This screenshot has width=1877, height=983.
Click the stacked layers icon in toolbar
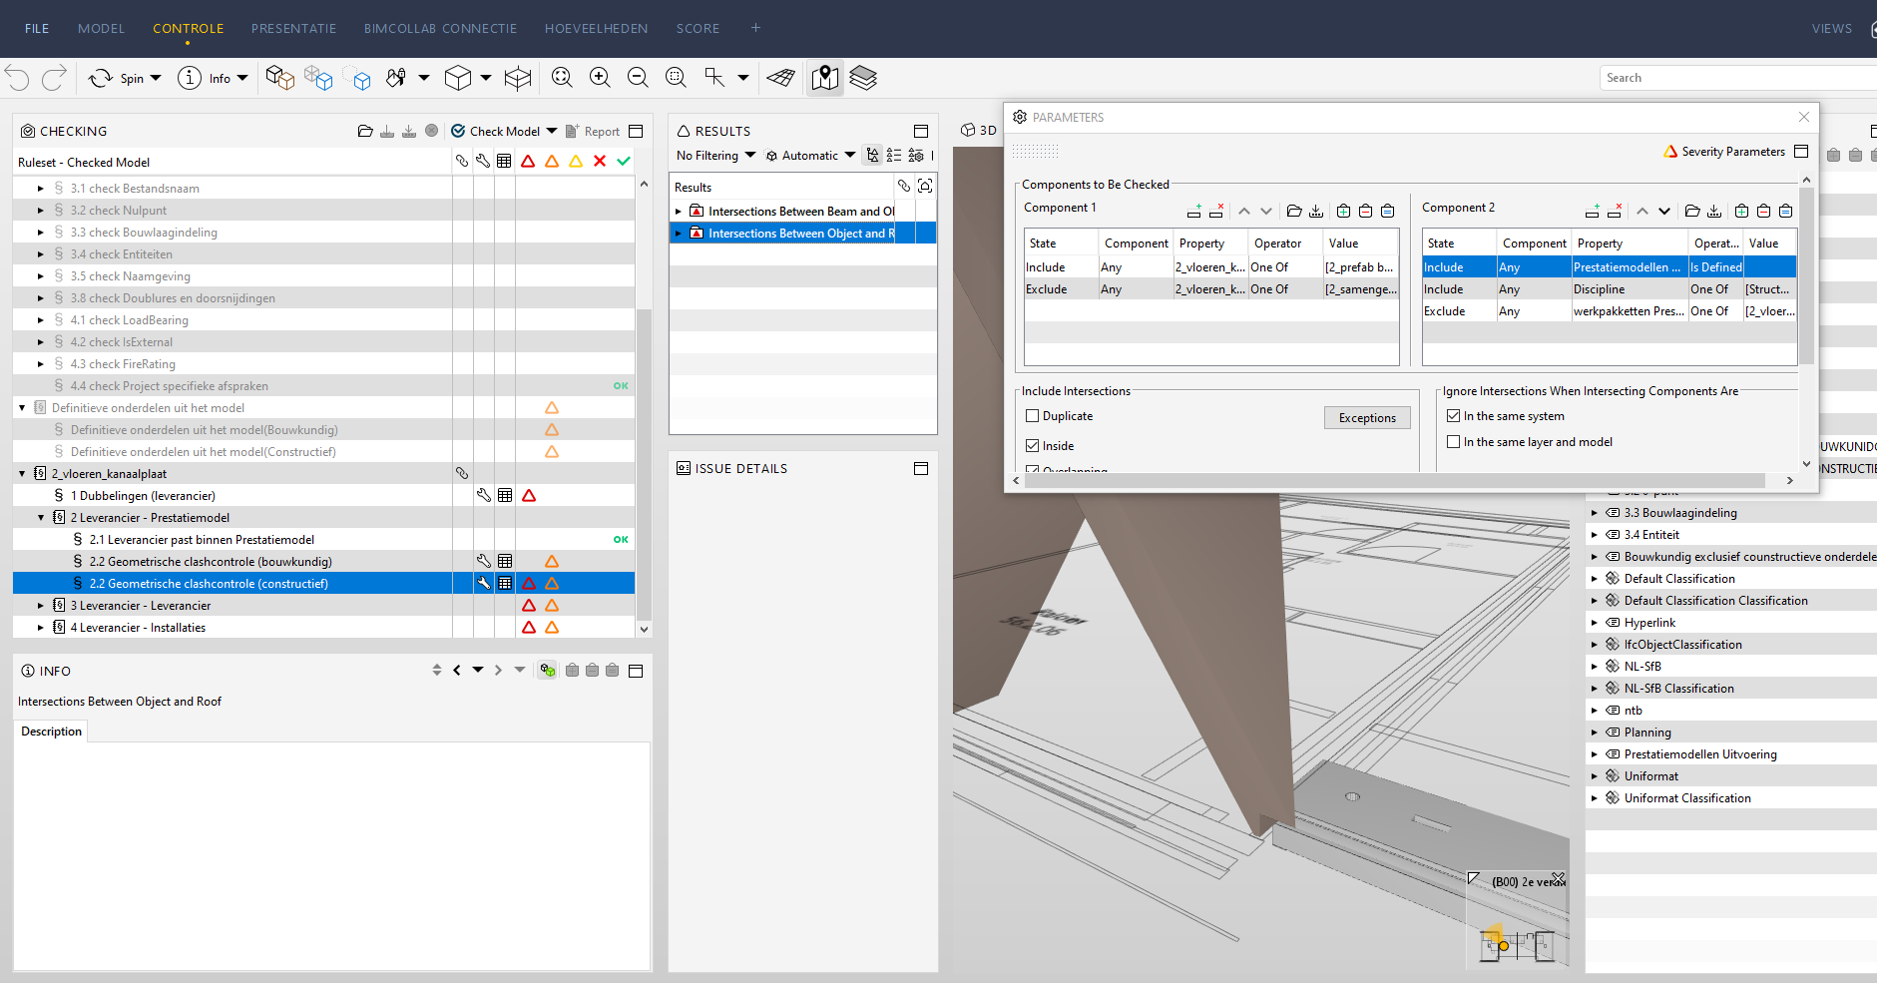point(863,78)
